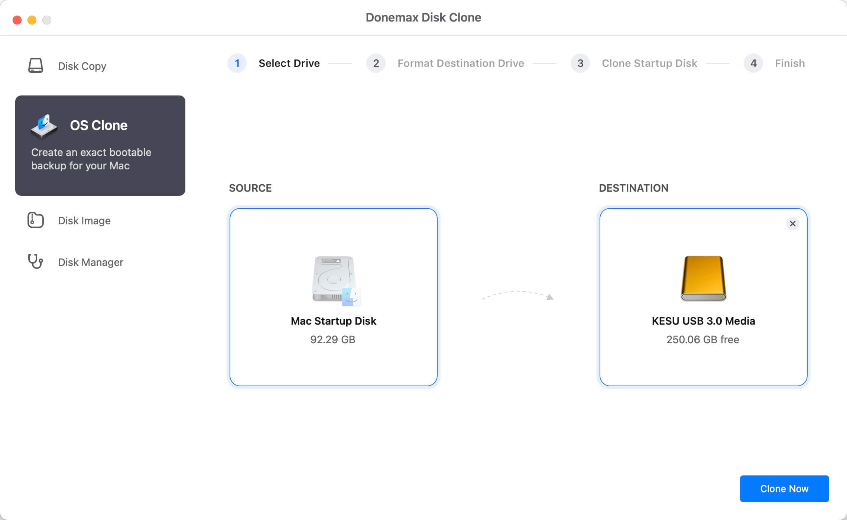Toggle the OS Clone feature selection

100,145
